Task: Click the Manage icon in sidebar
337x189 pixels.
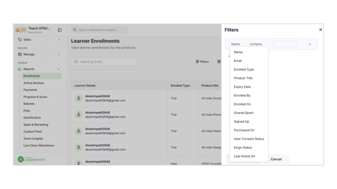Action: 20,54
